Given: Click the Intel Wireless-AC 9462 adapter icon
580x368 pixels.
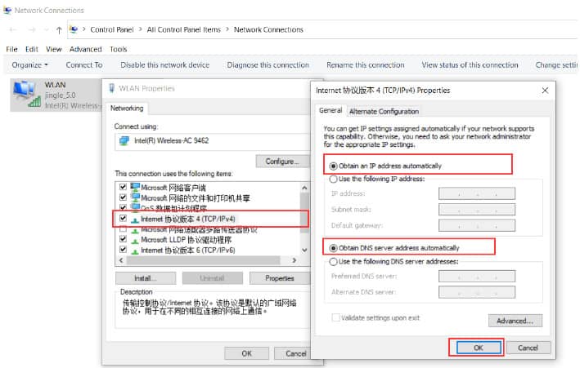Looking at the screenshot, I should (124, 140).
